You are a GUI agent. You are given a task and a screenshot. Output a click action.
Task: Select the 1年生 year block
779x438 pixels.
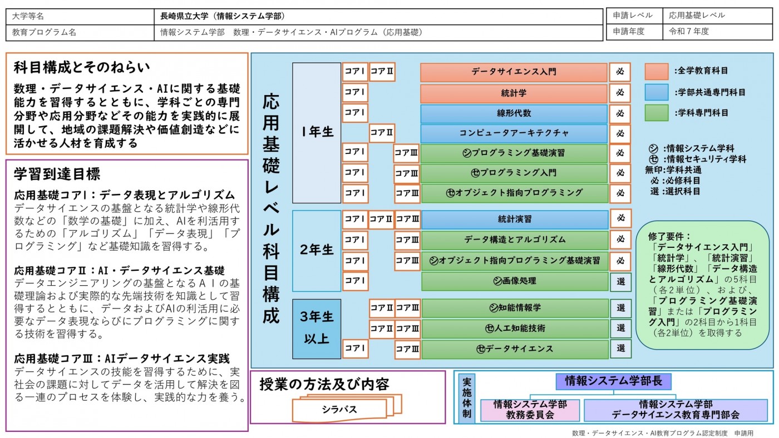coord(317,132)
